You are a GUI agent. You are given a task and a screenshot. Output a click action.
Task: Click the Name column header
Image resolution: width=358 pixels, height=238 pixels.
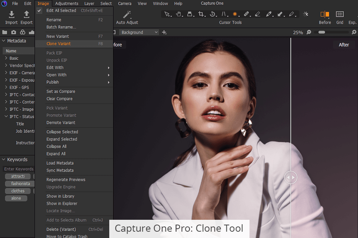19,51
